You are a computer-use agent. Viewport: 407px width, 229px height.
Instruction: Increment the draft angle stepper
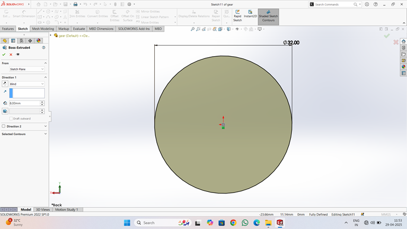pos(42,110)
